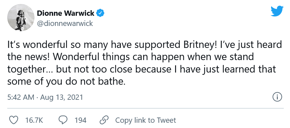The image size is (290, 128).
Task: Open Dionne Warwick's profile picture
Action: (21, 17)
